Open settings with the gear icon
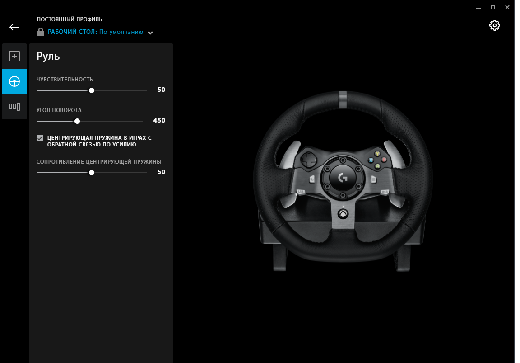520x363 pixels. (x=494, y=26)
